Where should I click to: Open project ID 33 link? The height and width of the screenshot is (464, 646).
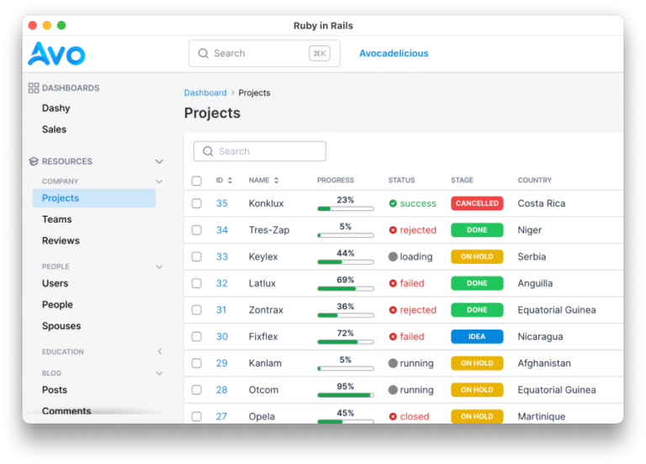[x=222, y=257]
